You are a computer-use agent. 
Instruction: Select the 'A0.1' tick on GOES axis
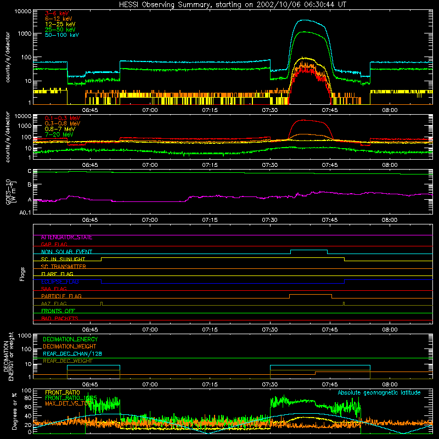(x=25, y=212)
